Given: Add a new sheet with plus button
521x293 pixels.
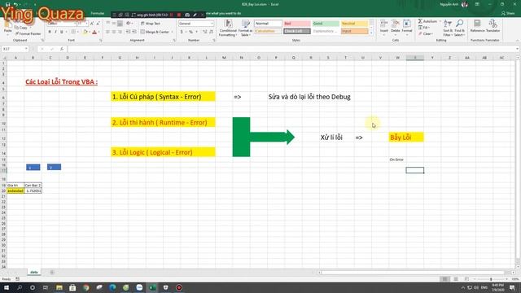Looking at the screenshot, I should tap(52, 272).
